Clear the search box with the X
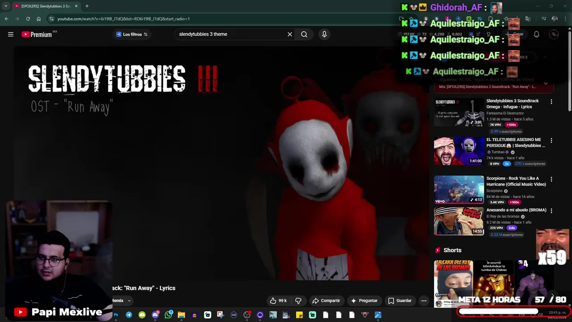572x322 pixels. [290, 34]
